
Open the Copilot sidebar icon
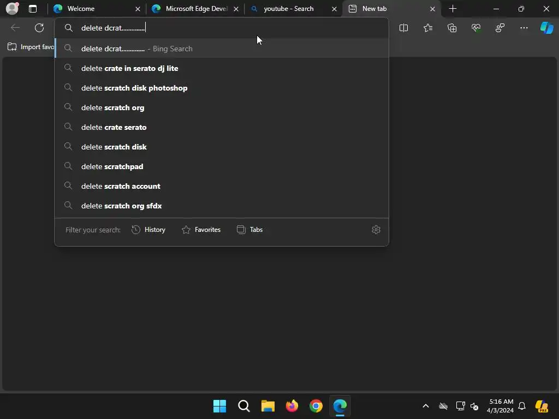546,28
